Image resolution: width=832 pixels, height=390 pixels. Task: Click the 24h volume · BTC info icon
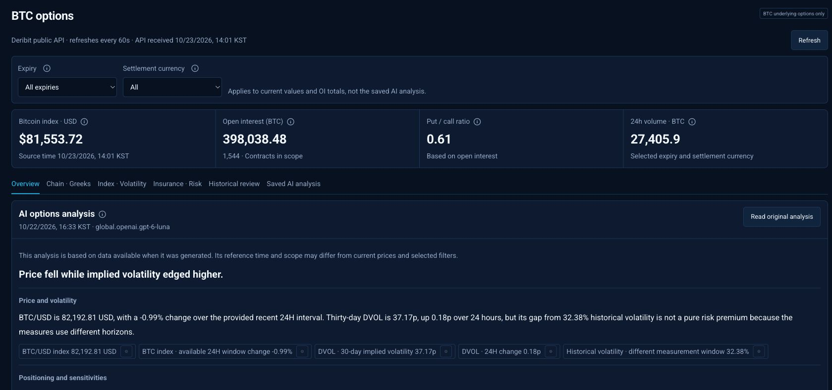coord(692,122)
